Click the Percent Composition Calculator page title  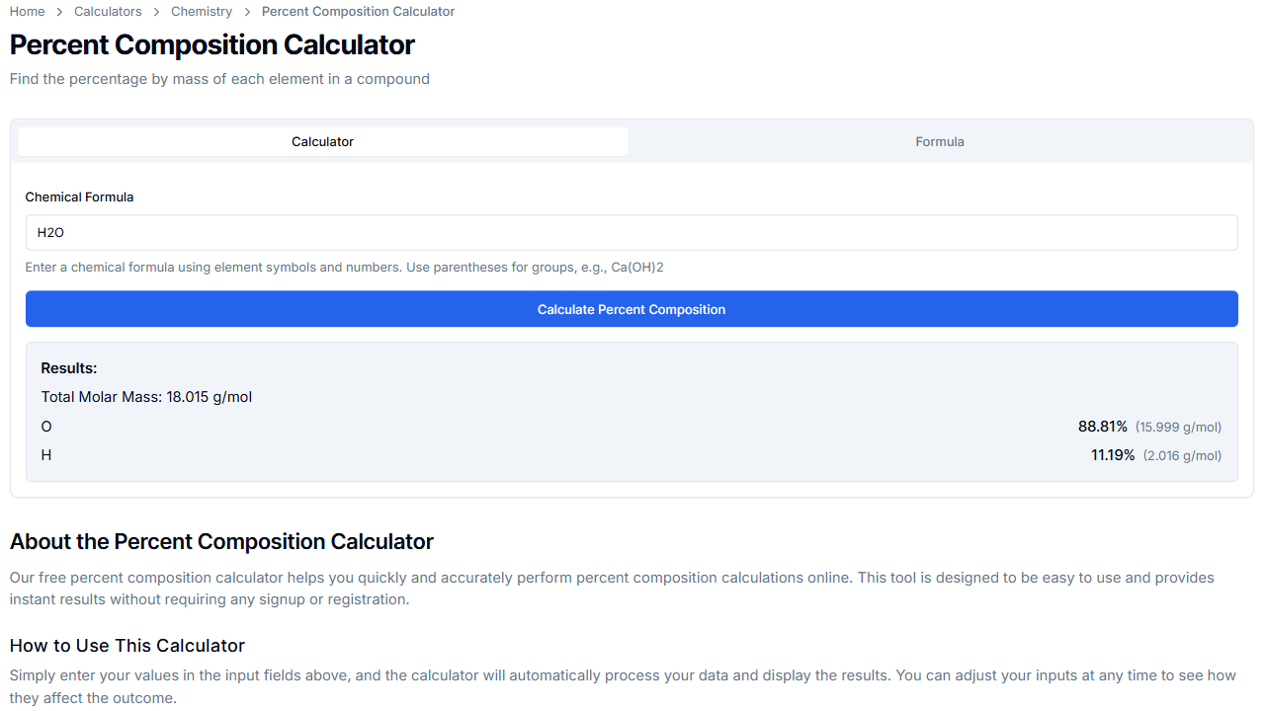[x=211, y=44]
